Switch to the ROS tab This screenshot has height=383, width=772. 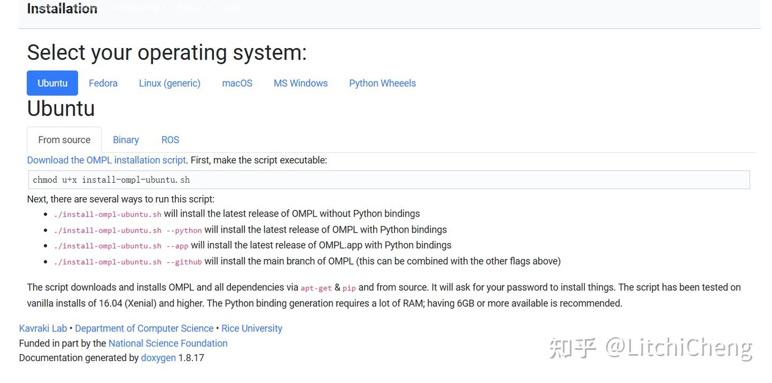click(x=170, y=140)
